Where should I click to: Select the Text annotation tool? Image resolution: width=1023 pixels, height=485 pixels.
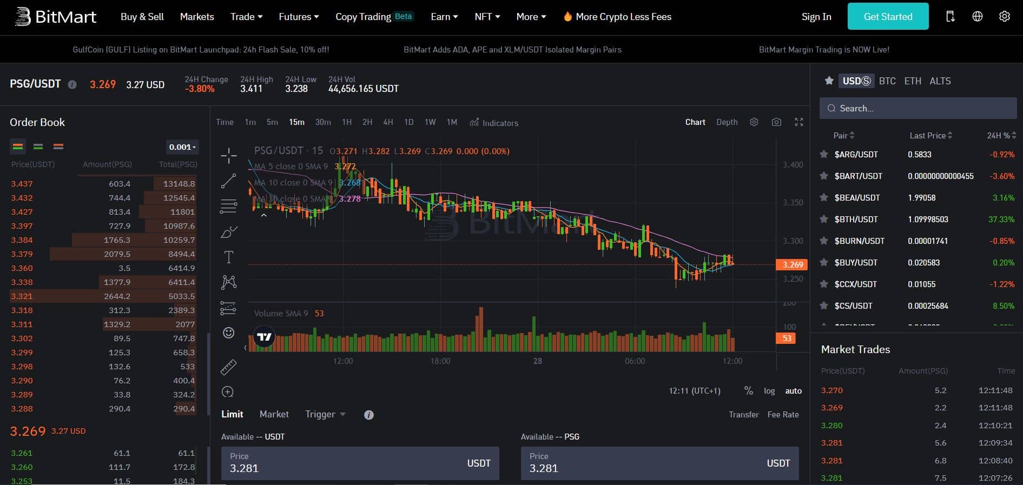click(229, 257)
